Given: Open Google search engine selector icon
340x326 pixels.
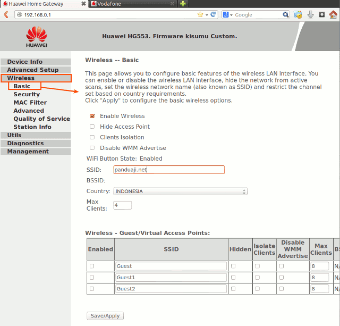Looking at the screenshot, I should pyautogui.click(x=226, y=15).
